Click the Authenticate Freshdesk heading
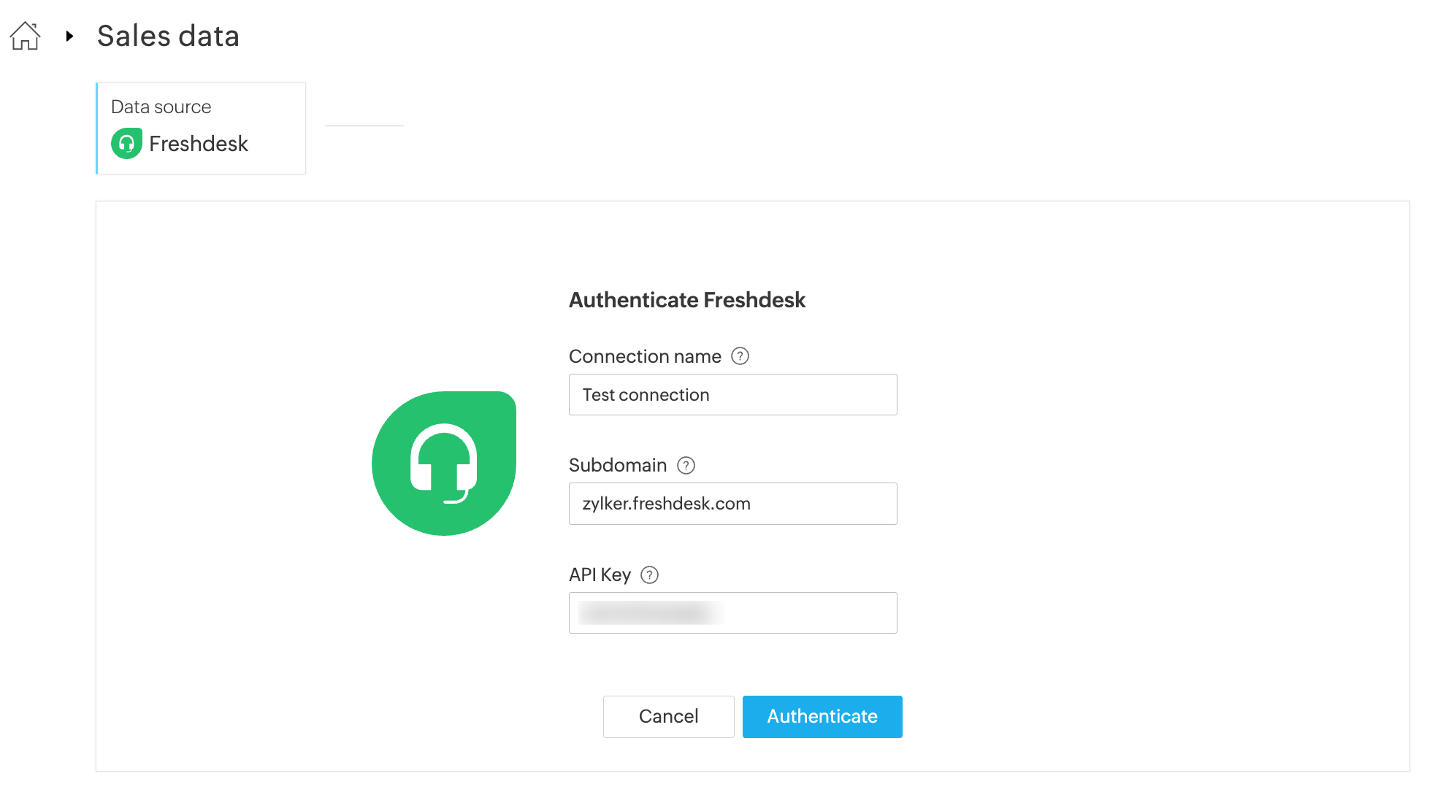This screenshot has width=1443, height=803. pyautogui.click(x=686, y=300)
